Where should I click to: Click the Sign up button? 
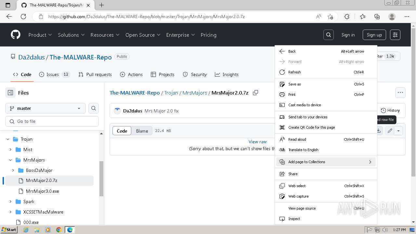pos(374,35)
